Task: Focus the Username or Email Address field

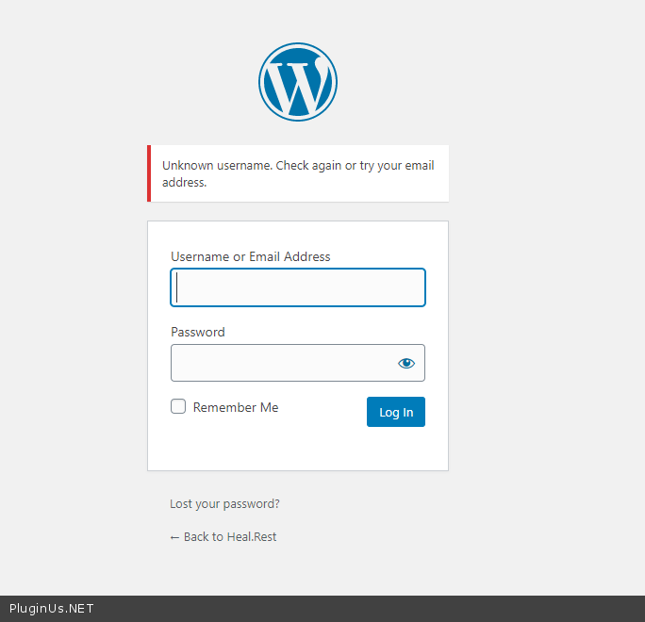Action: [298, 287]
